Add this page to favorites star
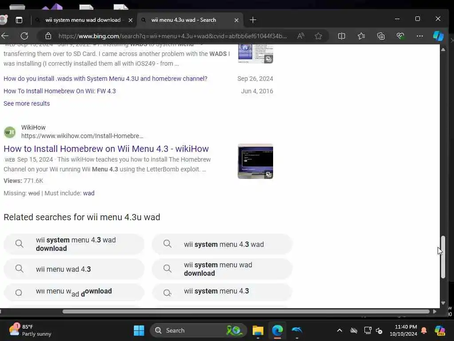This screenshot has height=341, width=454. [x=318, y=36]
